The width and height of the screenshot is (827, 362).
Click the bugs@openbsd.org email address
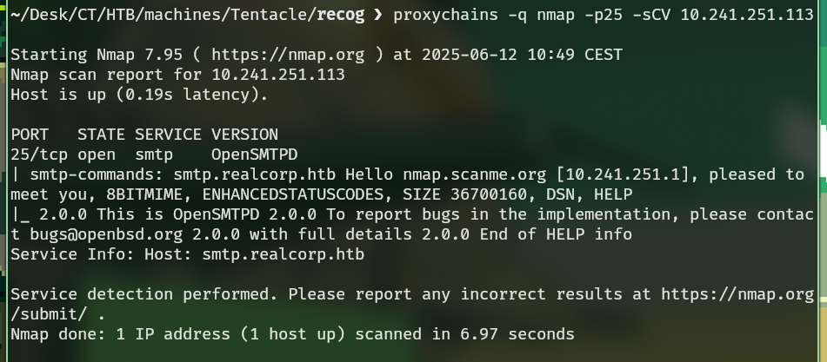(86, 234)
